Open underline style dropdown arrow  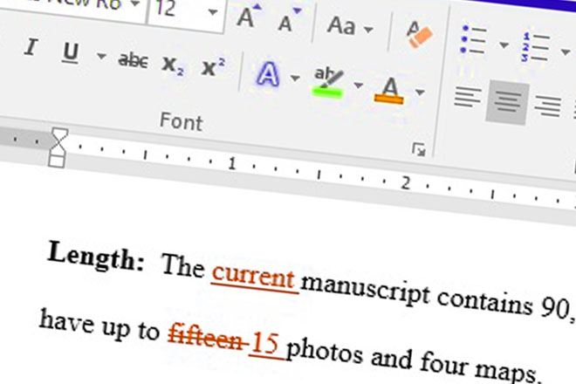point(100,58)
